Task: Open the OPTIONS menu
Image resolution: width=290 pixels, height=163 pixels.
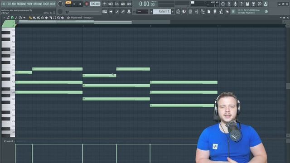Action: click(x=38, y=4)
